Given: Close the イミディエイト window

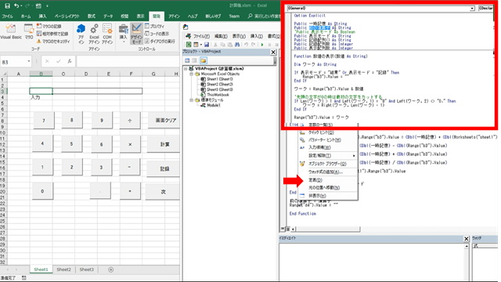Looking at the screenshot, I should pos(467,239).
